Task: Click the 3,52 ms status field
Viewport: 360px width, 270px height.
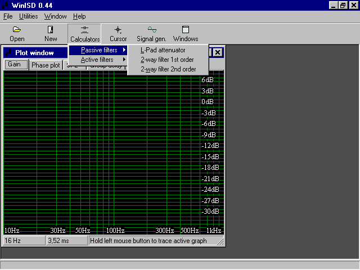Action: click(x=67, y=241)
